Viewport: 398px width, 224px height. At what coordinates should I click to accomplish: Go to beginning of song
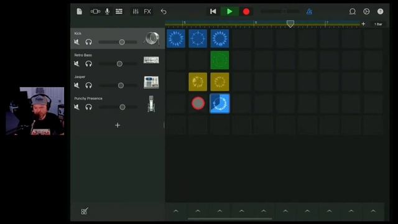pyautogui.click(x=213, y=11)
